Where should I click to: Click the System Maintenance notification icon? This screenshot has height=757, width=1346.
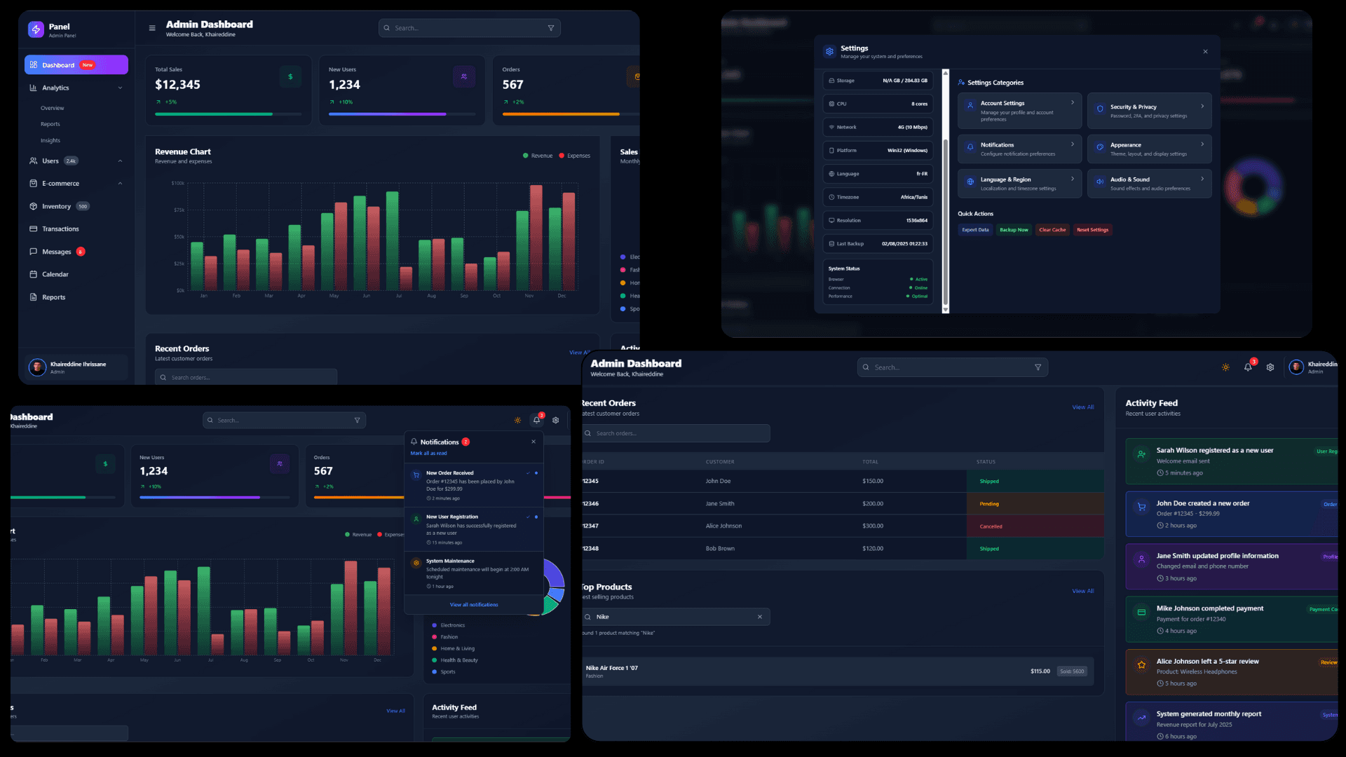416,563
